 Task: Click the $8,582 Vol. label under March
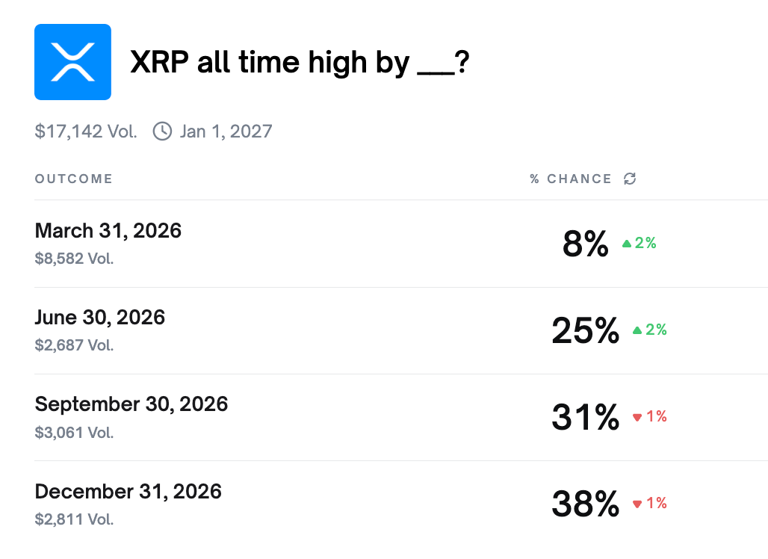pyautogui.click(x=74, y=259)
